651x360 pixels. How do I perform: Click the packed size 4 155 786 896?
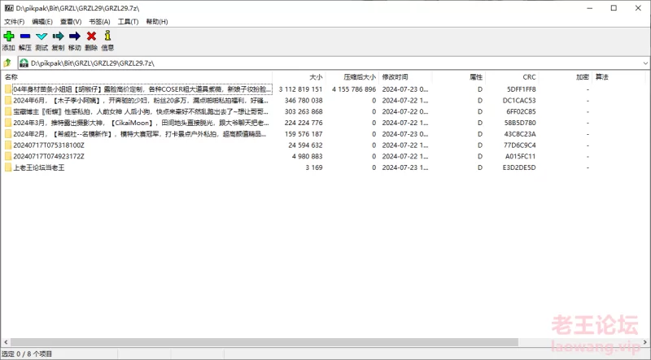click(x=354, y=89)
